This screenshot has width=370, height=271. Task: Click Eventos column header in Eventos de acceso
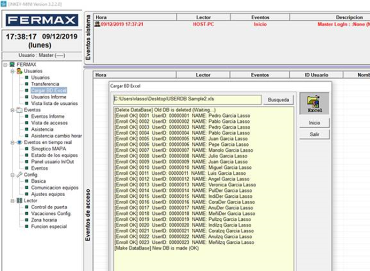click(x=259, y=75)
